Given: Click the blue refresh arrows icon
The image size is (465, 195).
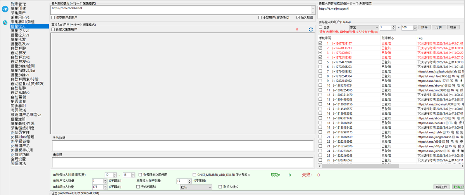Looking at the screenshot, I should 311,29.
